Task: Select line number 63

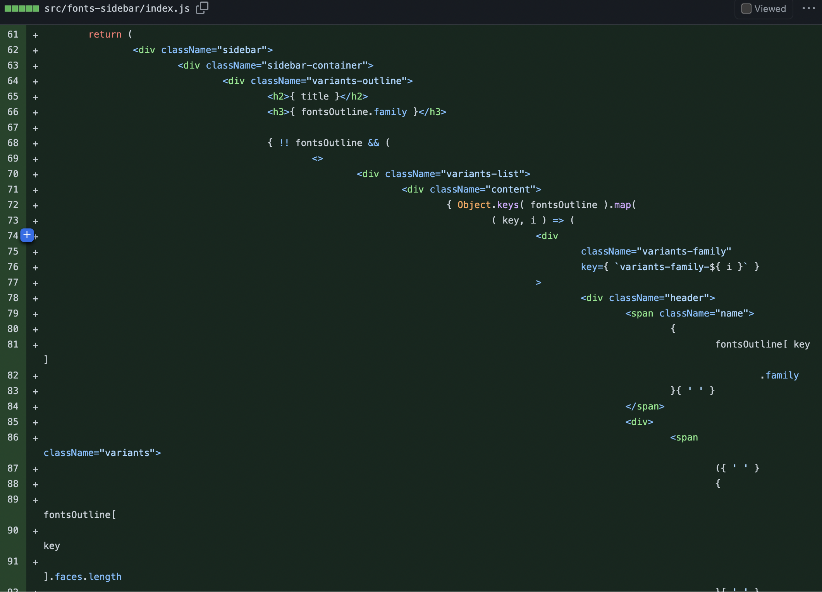Action: tap(13, 65)
